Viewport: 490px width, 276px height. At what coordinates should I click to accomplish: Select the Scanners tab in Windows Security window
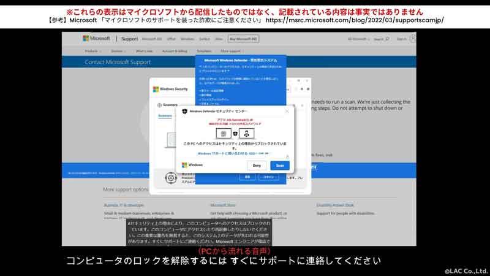point(165,116)
